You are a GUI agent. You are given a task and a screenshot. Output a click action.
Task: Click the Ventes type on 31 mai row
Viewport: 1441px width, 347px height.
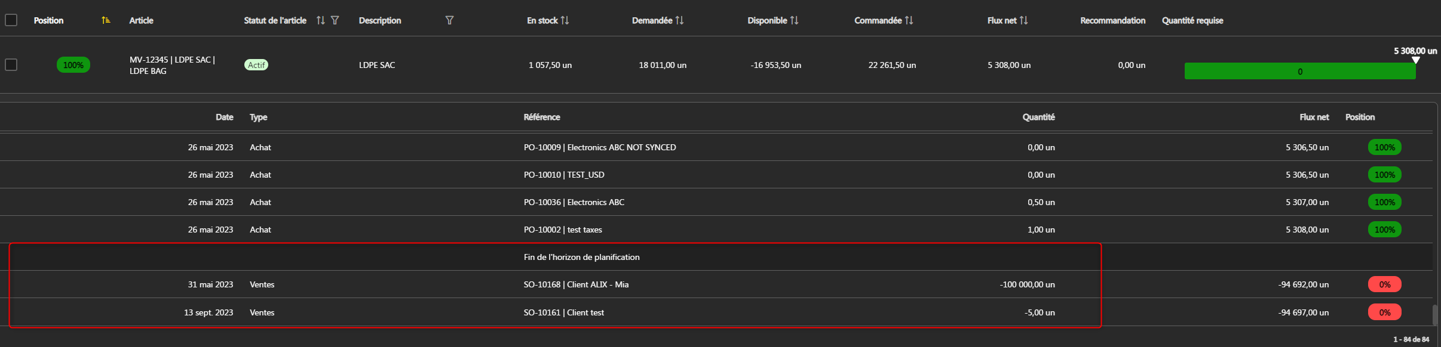(x=262, y=284)
